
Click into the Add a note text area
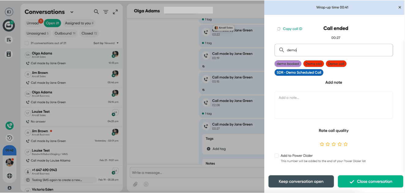tap(333, 105)
